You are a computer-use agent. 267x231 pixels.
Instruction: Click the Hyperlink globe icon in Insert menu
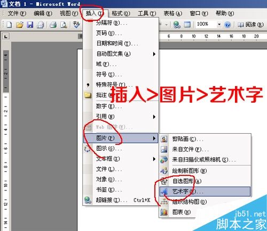(88, 200)
